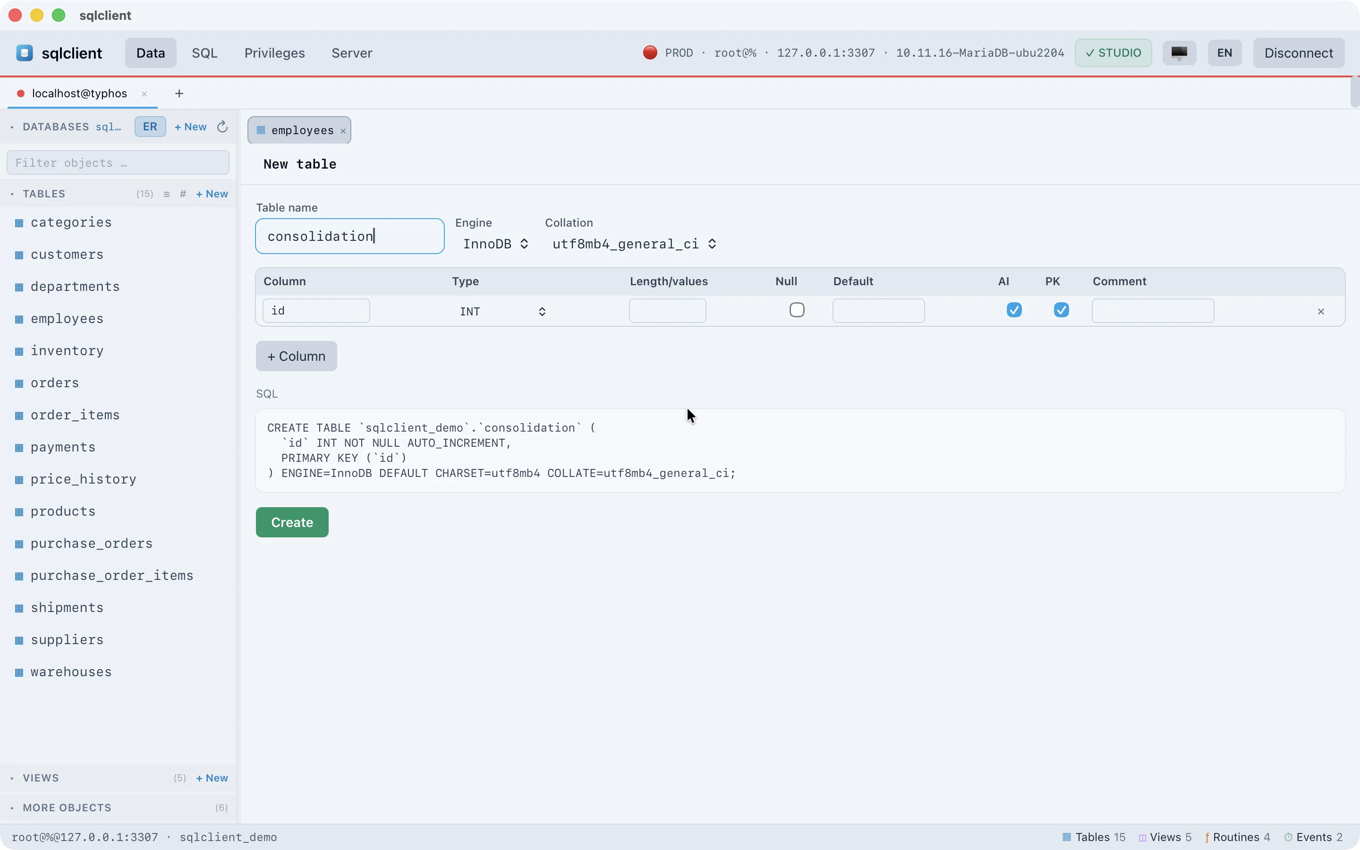
Task: Click the Routines 4 status icon
Action: pos(1207,837)
